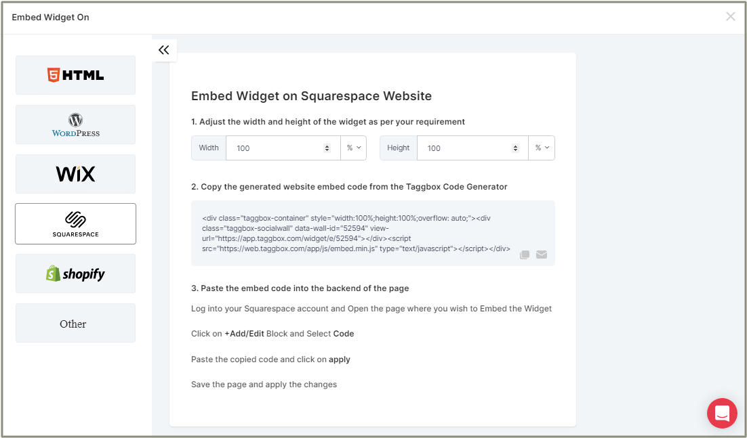Open the Width unit dropdown
This screenshot has width=747, height=438.
(x=353, y=148)
